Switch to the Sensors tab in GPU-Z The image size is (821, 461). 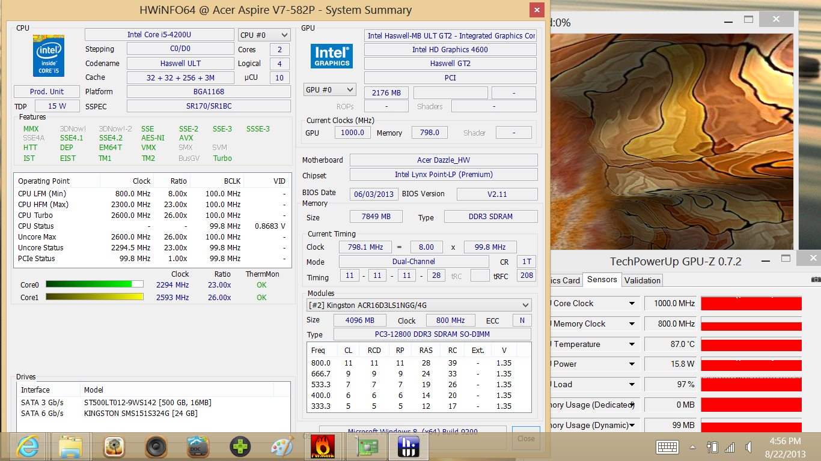pyautogui.click(x=602, y=280)
